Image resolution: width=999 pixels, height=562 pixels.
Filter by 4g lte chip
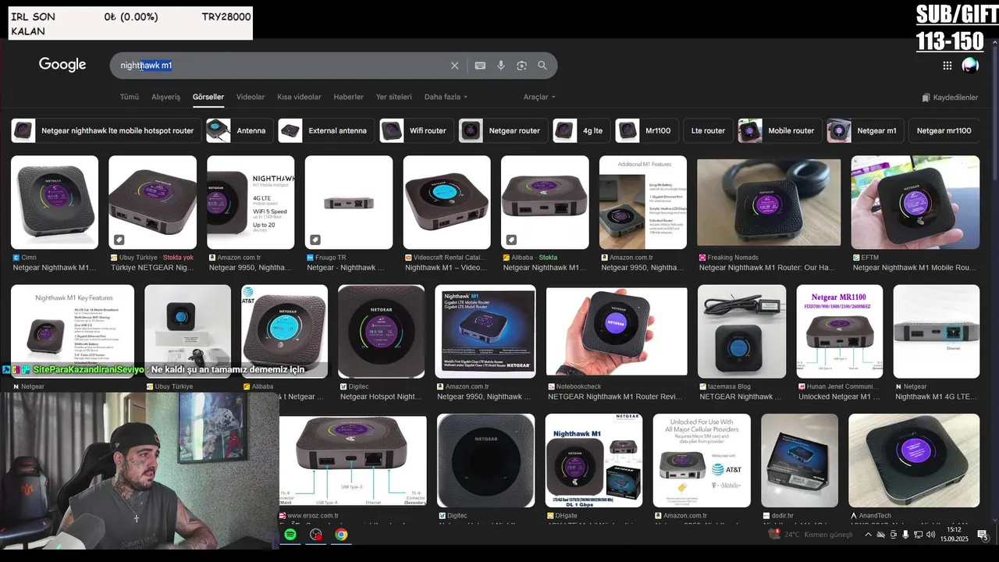[x=581, y=130]
